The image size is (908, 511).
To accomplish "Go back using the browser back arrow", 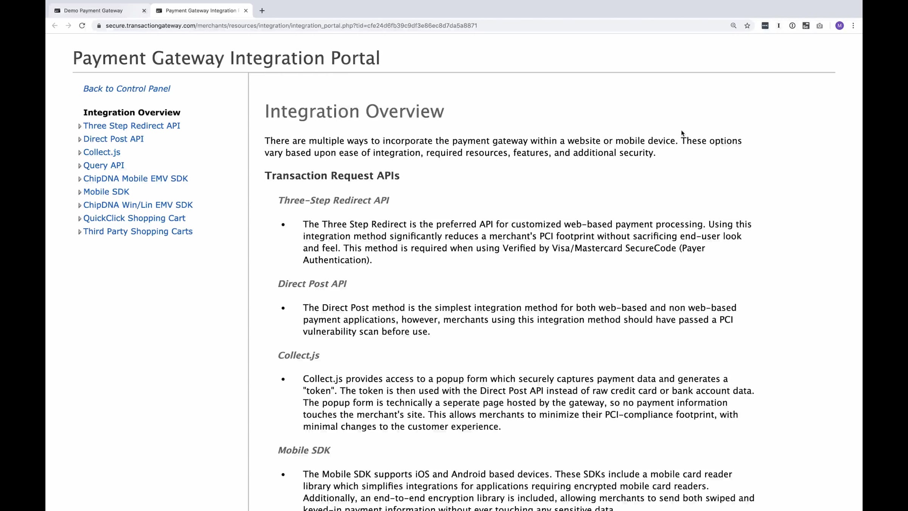I will (x=55, y=26).
